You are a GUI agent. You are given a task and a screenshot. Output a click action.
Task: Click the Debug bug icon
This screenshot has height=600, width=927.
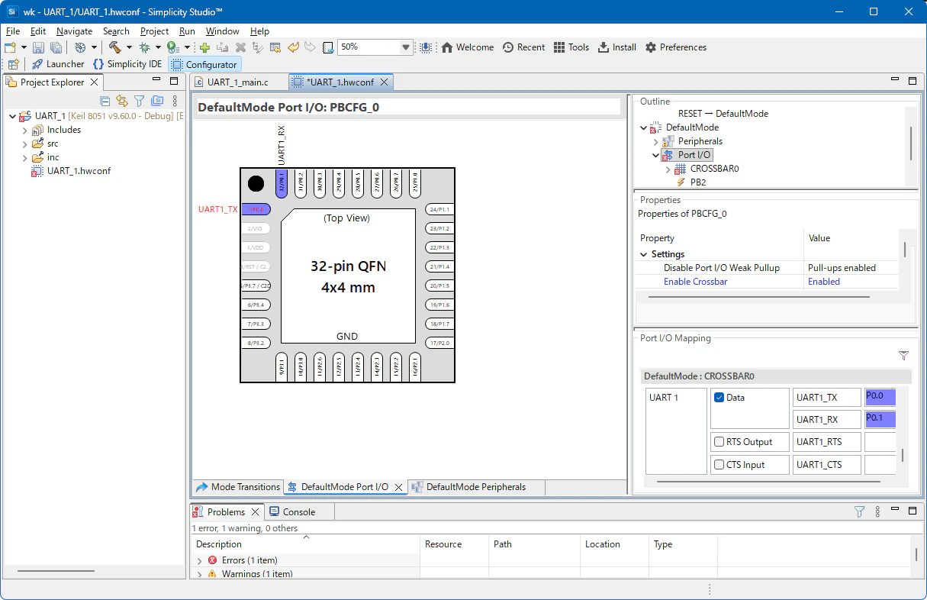pos(143,47)
